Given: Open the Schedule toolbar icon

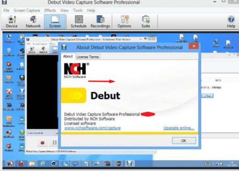Looking at the screenshot, I should 79,22.
